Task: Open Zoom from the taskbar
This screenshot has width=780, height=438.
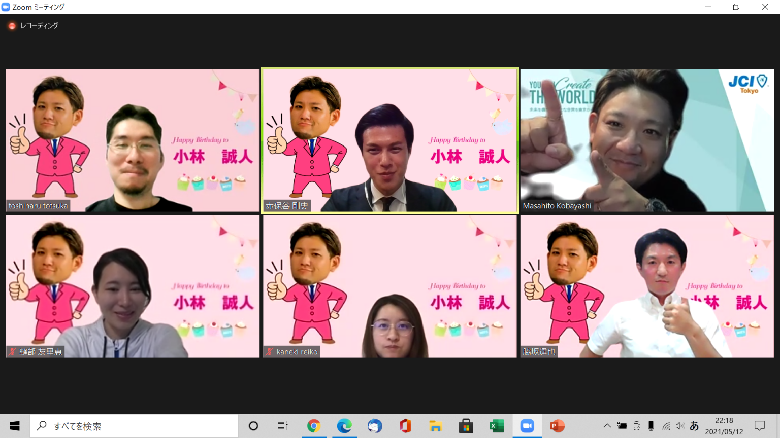Action: pyautogui.click(x=527, y=426)
